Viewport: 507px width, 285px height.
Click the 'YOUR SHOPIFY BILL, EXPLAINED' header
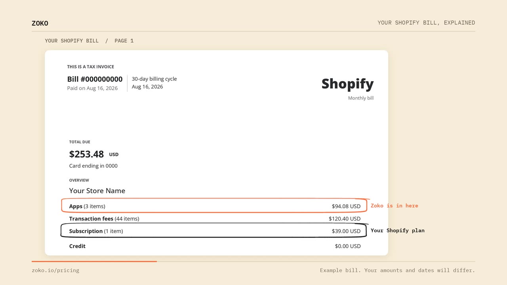(x=426, y=23)
